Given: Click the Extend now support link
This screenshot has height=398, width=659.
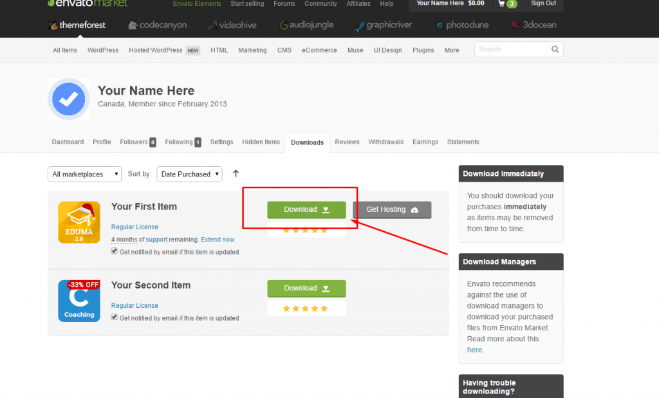Looking at the screenshot, I should [218, 239].
